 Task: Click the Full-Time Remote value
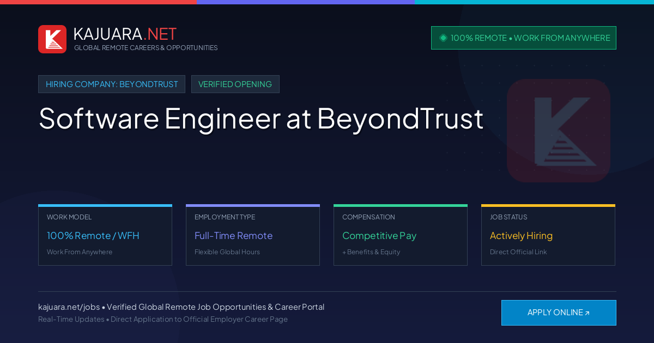(233, 236)
